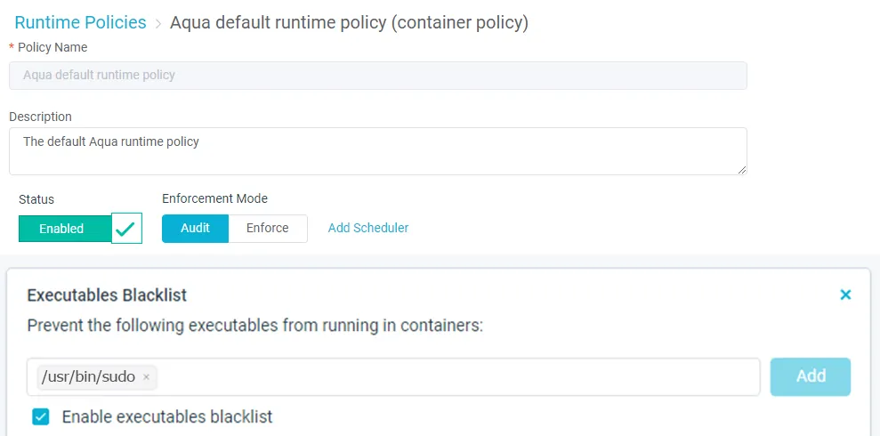Viewport: 880px width, 436px height.
Task: Uncheck Enable executables blacklist checkbox
Action: click(x=40, y=416)
